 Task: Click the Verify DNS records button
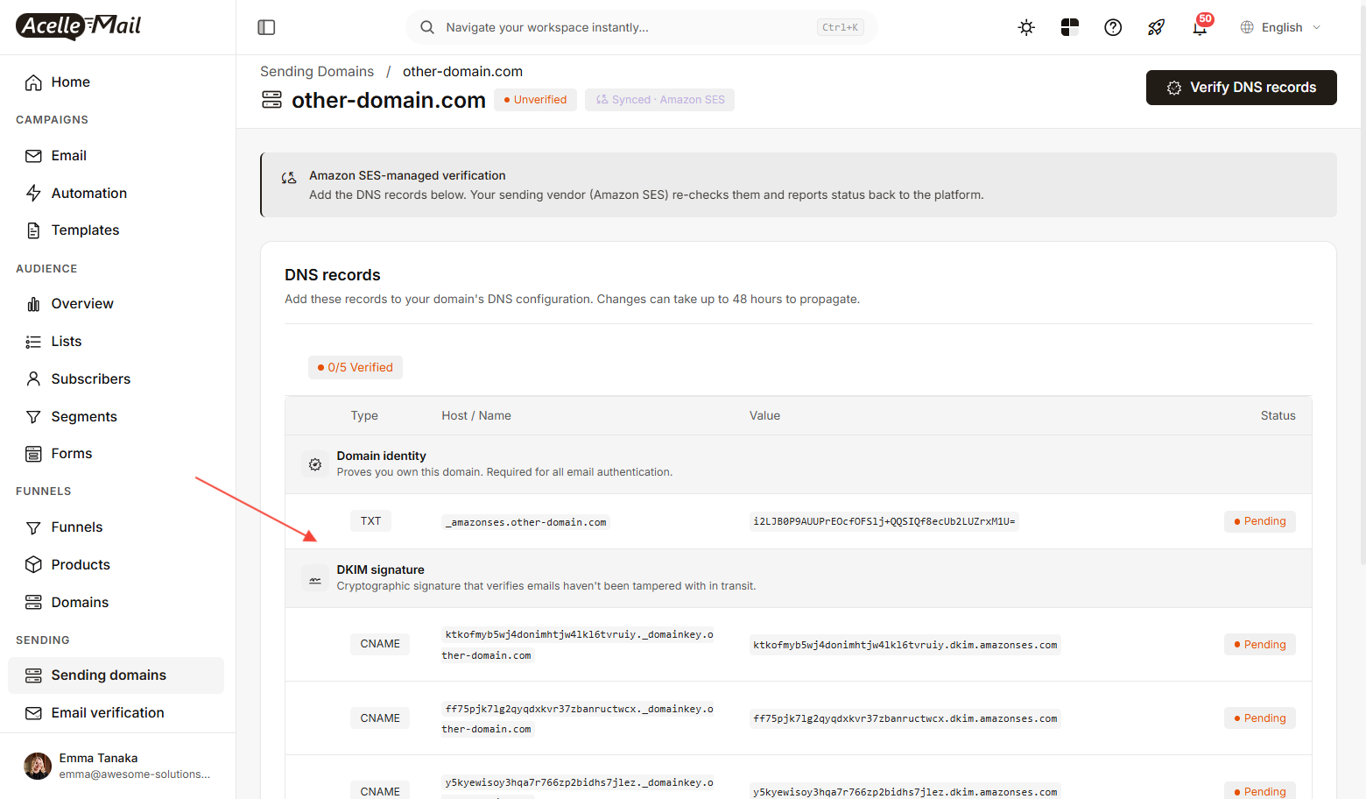coord(1241,88)
